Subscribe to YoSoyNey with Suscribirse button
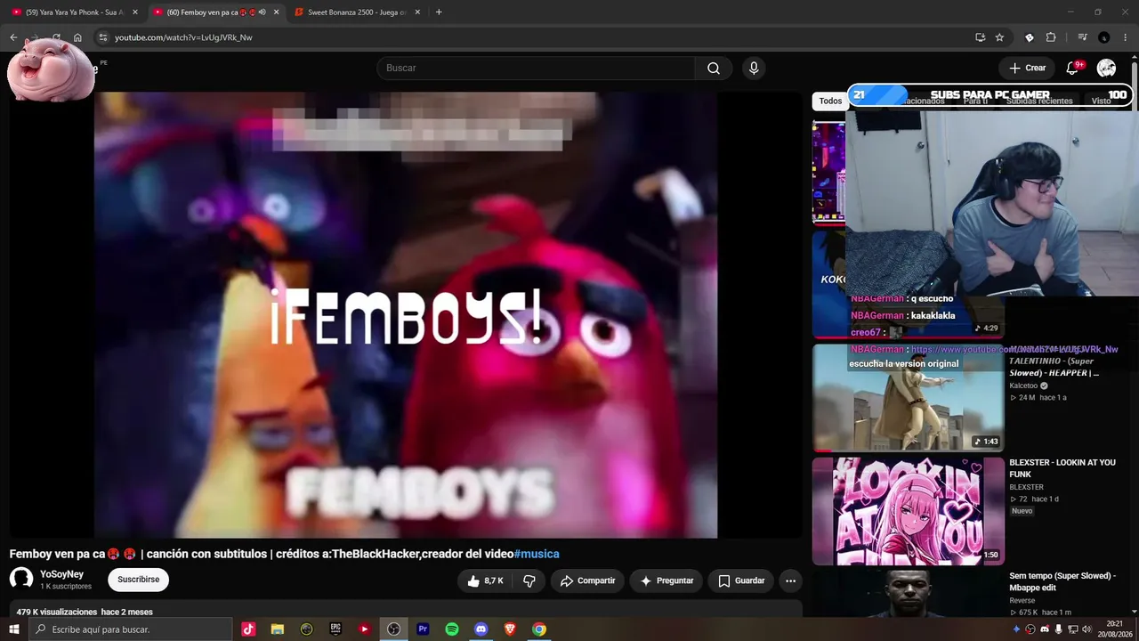 (138, 580)
